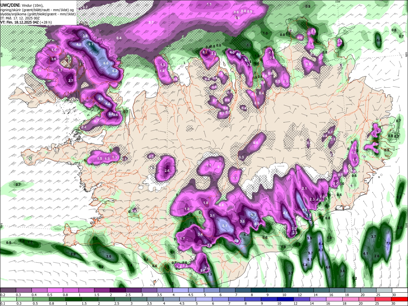This screenshot has width=408, height=306.
Task: Click the 'VT: Fim. 18.12.2025 04Z (+28 h)' line
Action: point(25,22)
